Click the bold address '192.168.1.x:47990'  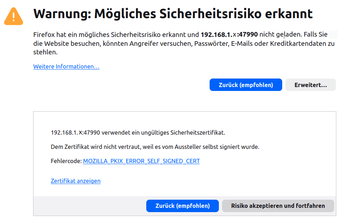pyautogui.click(x=229, y=34)
